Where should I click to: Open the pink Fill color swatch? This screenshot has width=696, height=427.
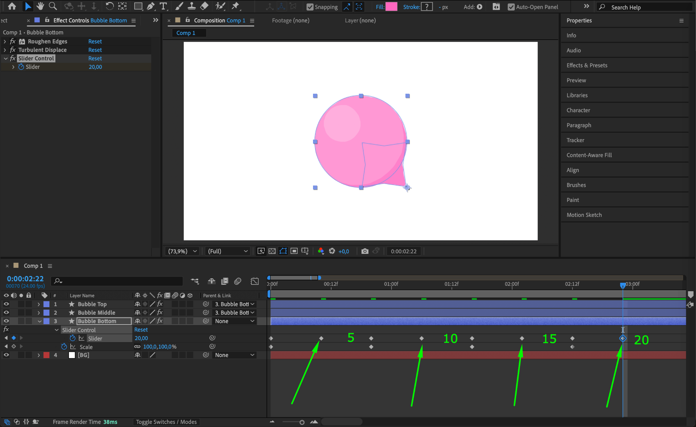[391, 7]
